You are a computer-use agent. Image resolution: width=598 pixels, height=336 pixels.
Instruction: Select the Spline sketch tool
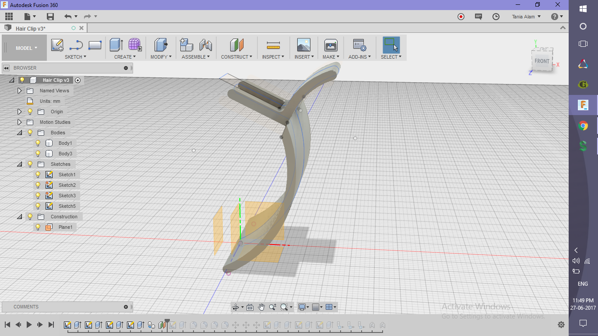tap(76, 45)
